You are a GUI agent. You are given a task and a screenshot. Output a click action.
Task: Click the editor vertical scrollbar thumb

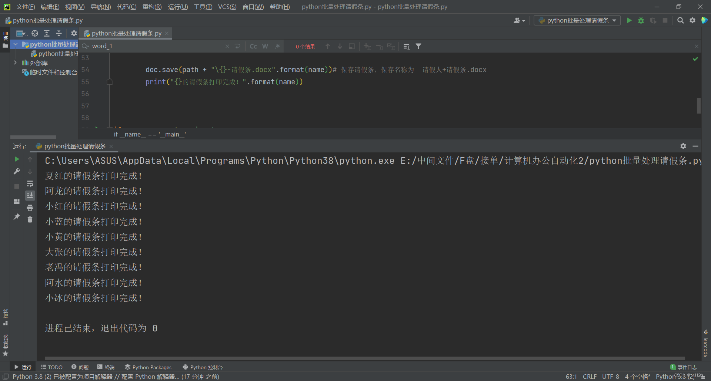698,106
